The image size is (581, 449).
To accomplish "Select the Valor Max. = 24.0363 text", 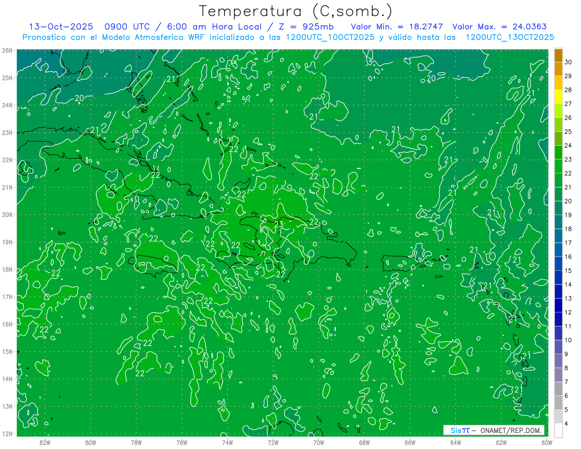I will click(499, 27).
